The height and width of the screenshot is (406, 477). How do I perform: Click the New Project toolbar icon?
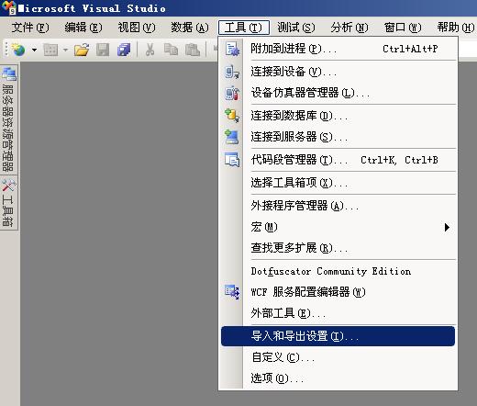(19, 50)
